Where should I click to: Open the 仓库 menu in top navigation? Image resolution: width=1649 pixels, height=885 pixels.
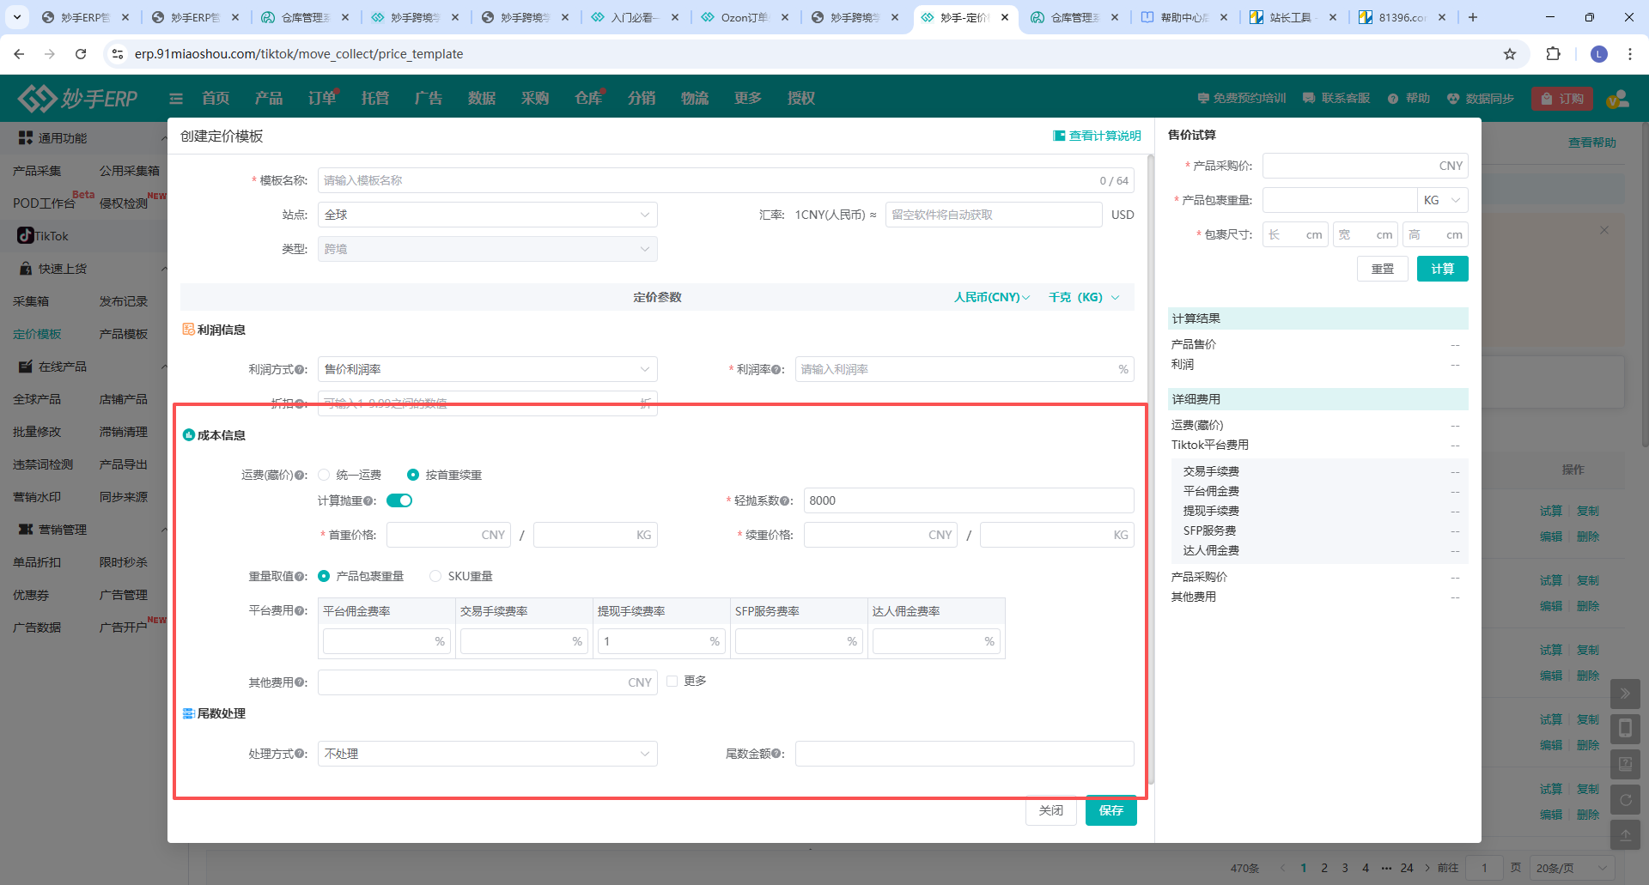(588, 99)
